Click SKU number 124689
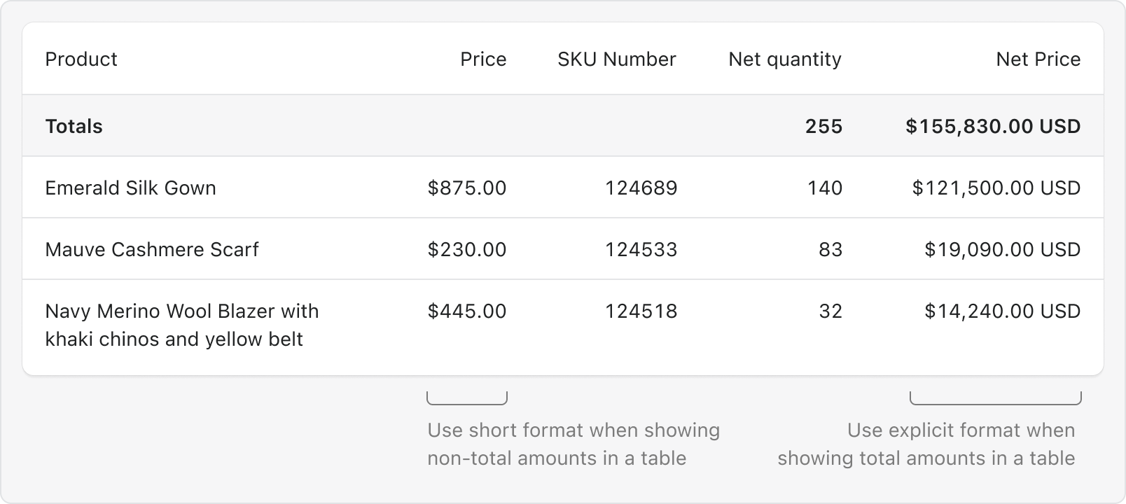 (x=641, y=188)
